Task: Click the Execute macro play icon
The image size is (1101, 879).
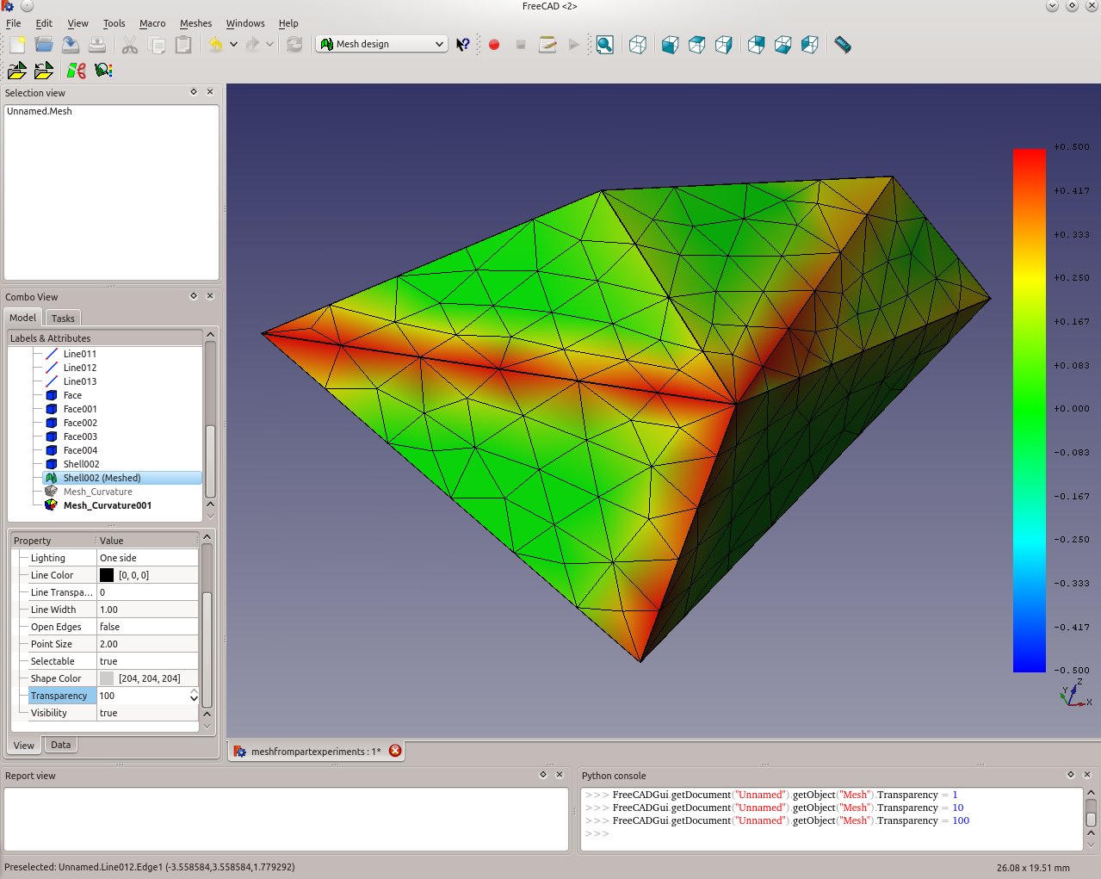Action: coord(574,44)
